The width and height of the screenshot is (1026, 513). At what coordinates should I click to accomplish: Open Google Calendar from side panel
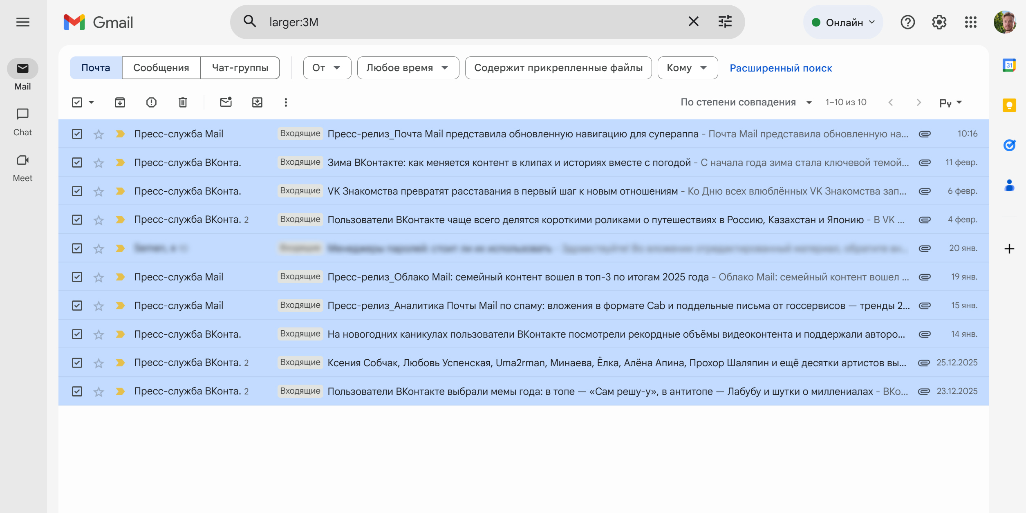click(x=1009, y=65)
